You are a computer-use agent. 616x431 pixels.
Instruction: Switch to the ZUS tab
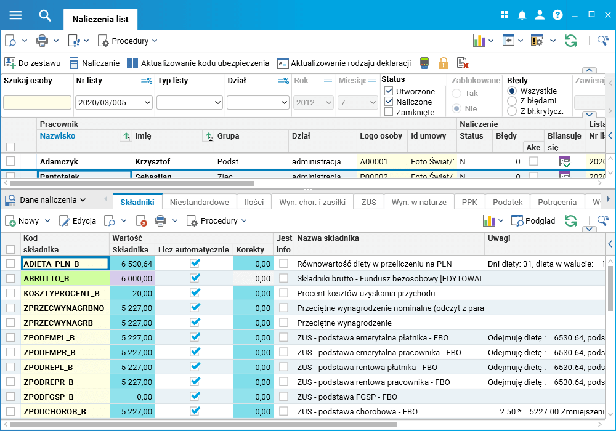pos(369,202)
